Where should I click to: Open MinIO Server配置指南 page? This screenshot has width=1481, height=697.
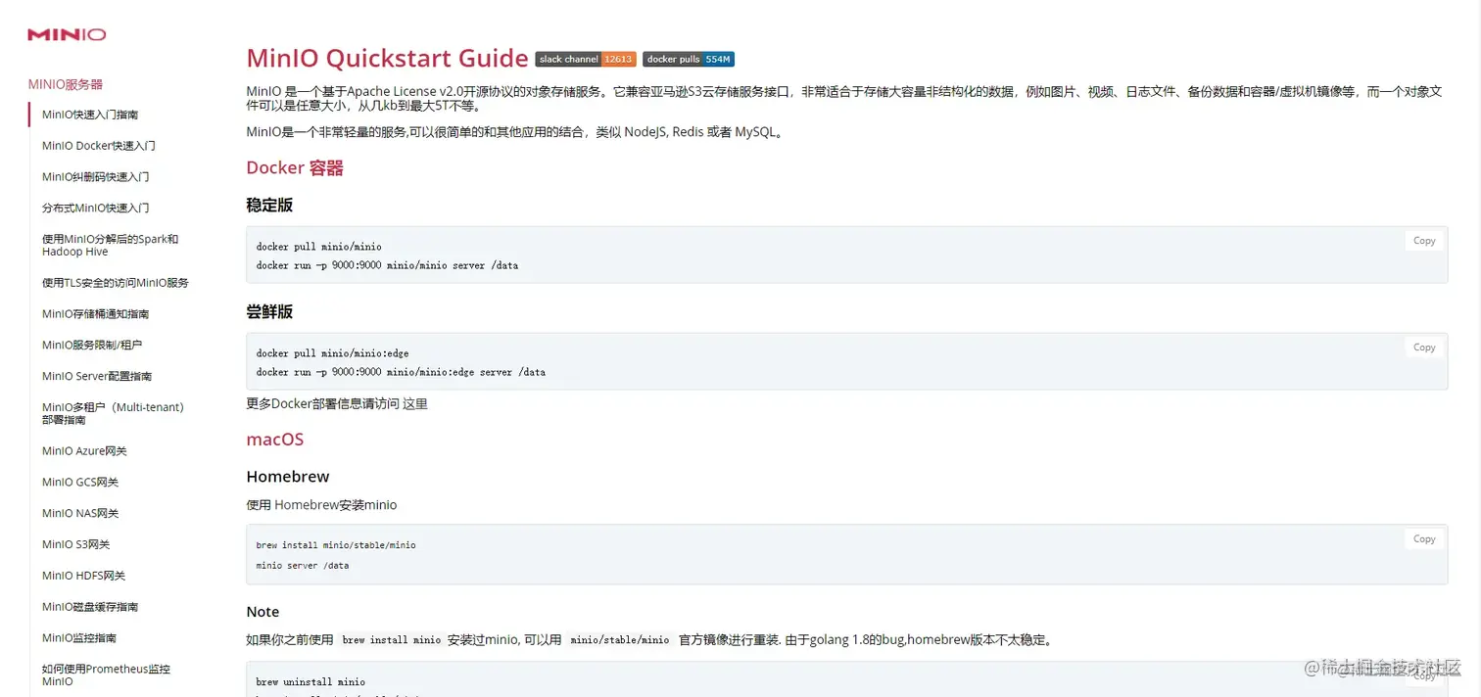click(x=97, y=377)
